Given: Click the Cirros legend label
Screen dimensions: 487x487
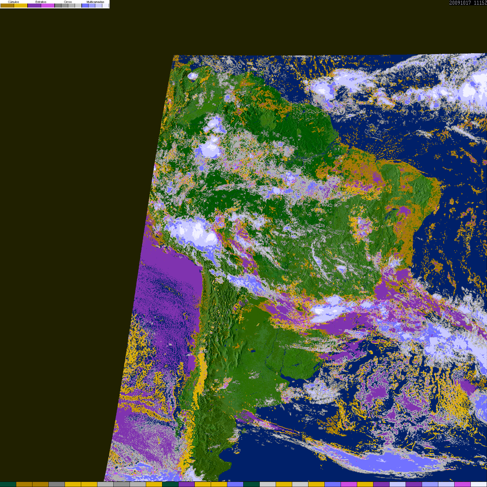Looking at the screenshot, I should click(68, 2).
